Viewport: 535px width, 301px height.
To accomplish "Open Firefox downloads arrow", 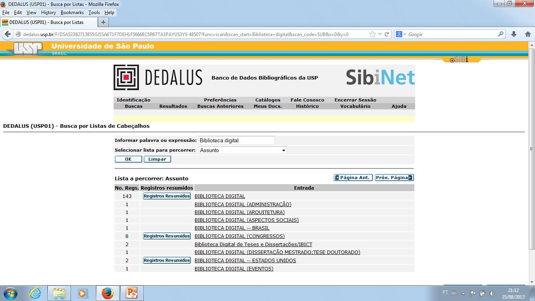I will [x=514, y=34].
